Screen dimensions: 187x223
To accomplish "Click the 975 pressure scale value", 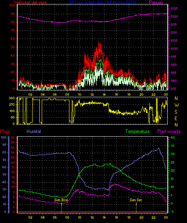I will (173, 89).
